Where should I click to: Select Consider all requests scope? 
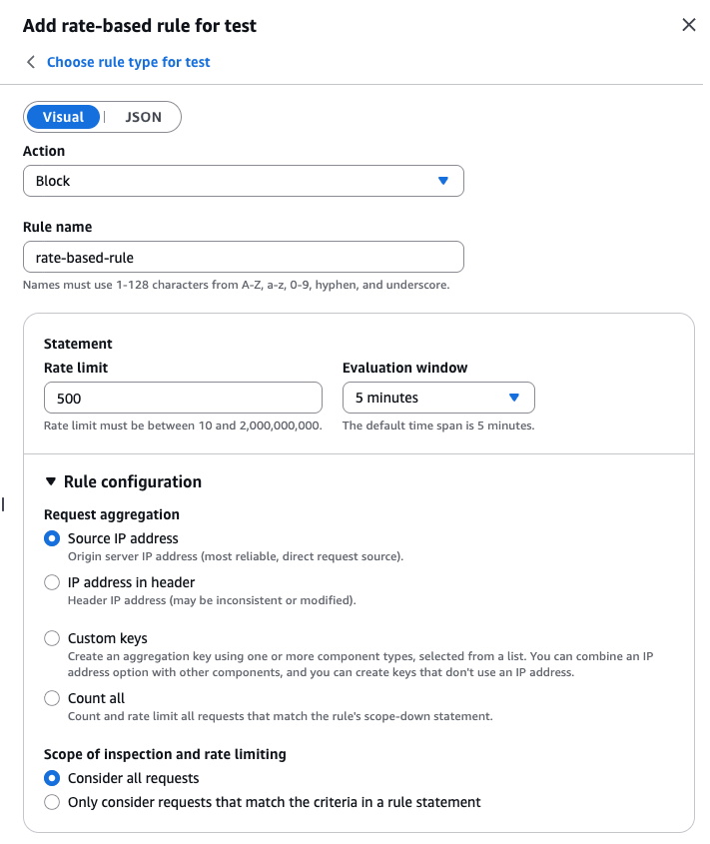coord(52,778)
